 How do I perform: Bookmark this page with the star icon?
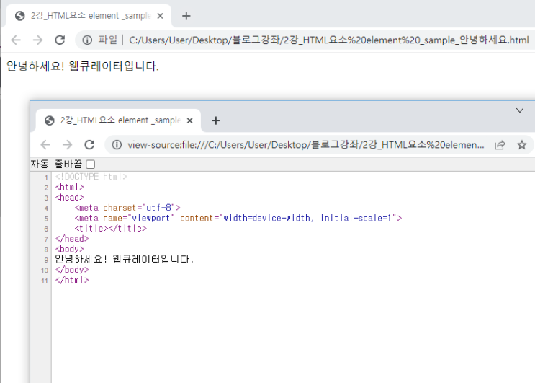(522, 145)
